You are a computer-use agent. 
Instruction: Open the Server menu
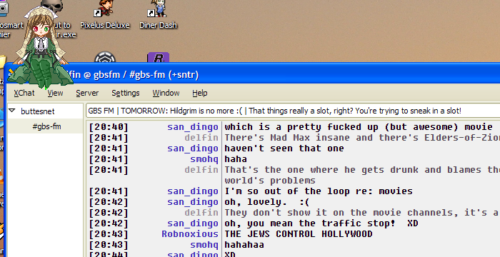(87, 93)
